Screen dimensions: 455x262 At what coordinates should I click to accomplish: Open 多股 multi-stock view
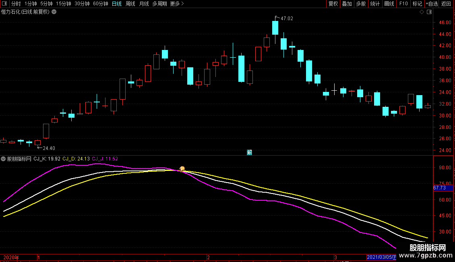[x=361, y=4]
